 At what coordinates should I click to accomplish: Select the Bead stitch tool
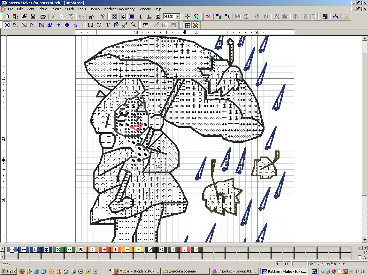point(67,25)
